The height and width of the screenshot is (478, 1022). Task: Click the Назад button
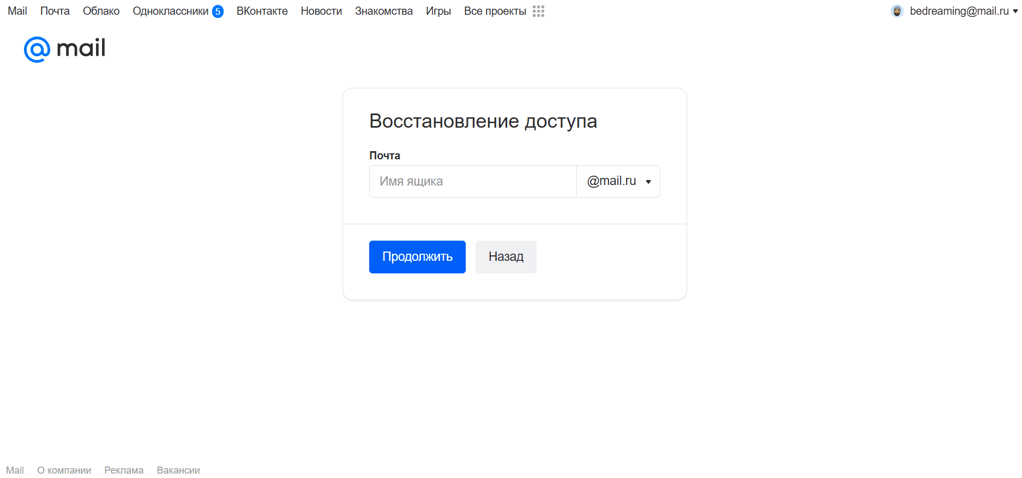pos(506,257)
